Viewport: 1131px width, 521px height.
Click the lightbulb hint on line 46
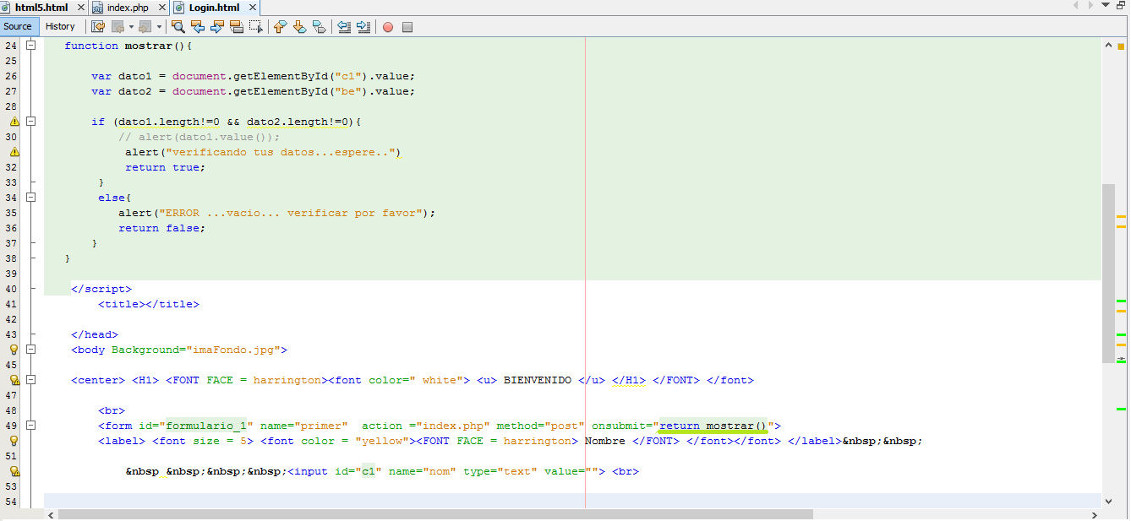click(x=14, y=380)
